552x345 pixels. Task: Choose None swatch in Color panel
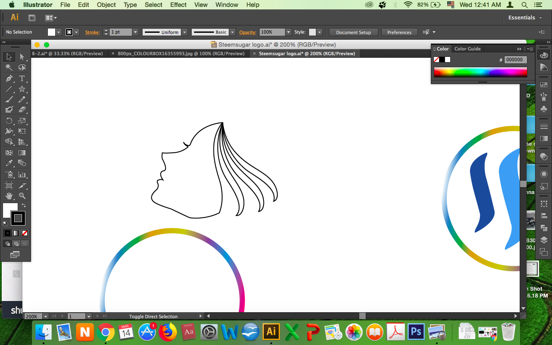tap(436, 60)
